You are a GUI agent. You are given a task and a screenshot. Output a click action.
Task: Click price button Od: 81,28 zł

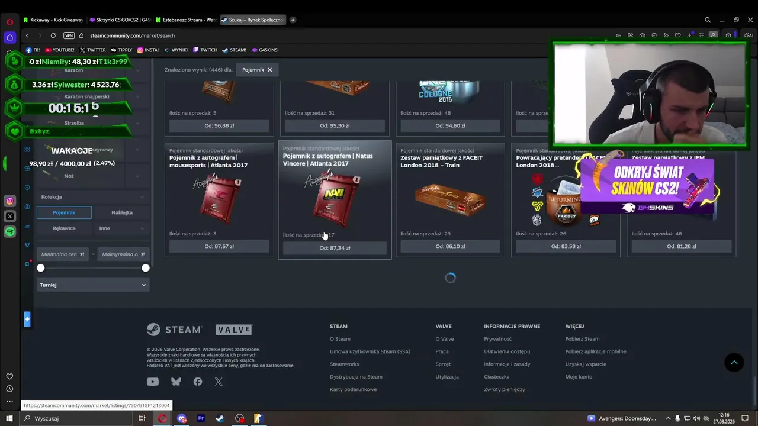682,246
